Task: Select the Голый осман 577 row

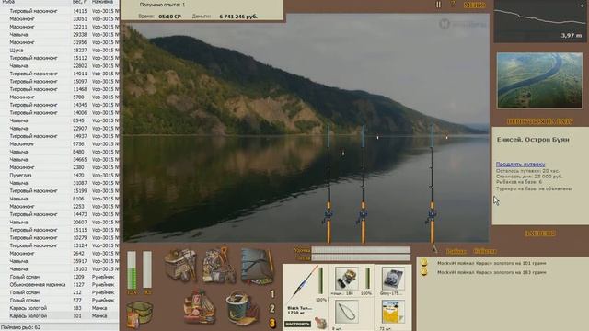Action: click(59, 301)
